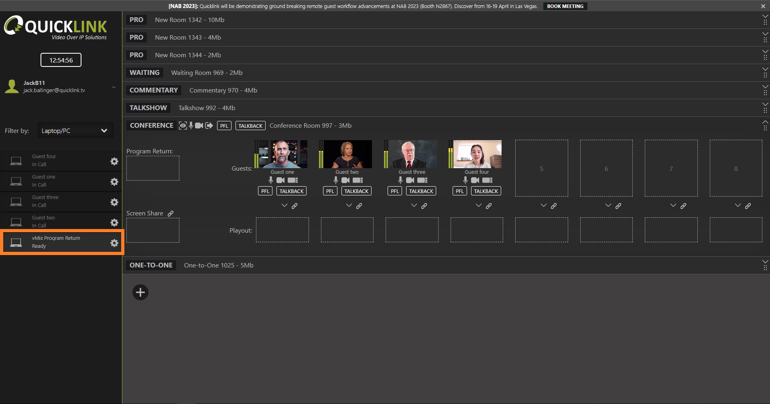Open the Filter by Laptop/PC dropdown
This screenshot has width=770, height=404.
[75, 131]
